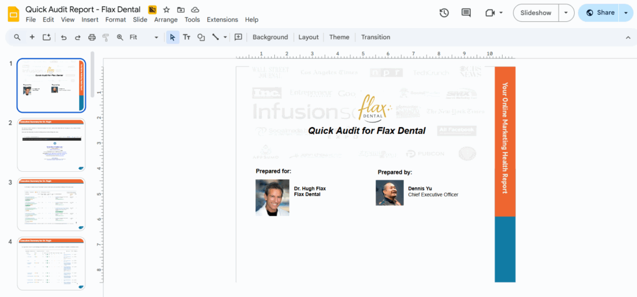Open the Fit zoom level dropdown
637x297 pixels.
pyautogui.click(x=144, y=37)
